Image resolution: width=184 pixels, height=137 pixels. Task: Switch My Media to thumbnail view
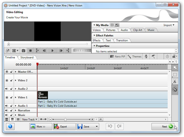[x=117, y=25]
